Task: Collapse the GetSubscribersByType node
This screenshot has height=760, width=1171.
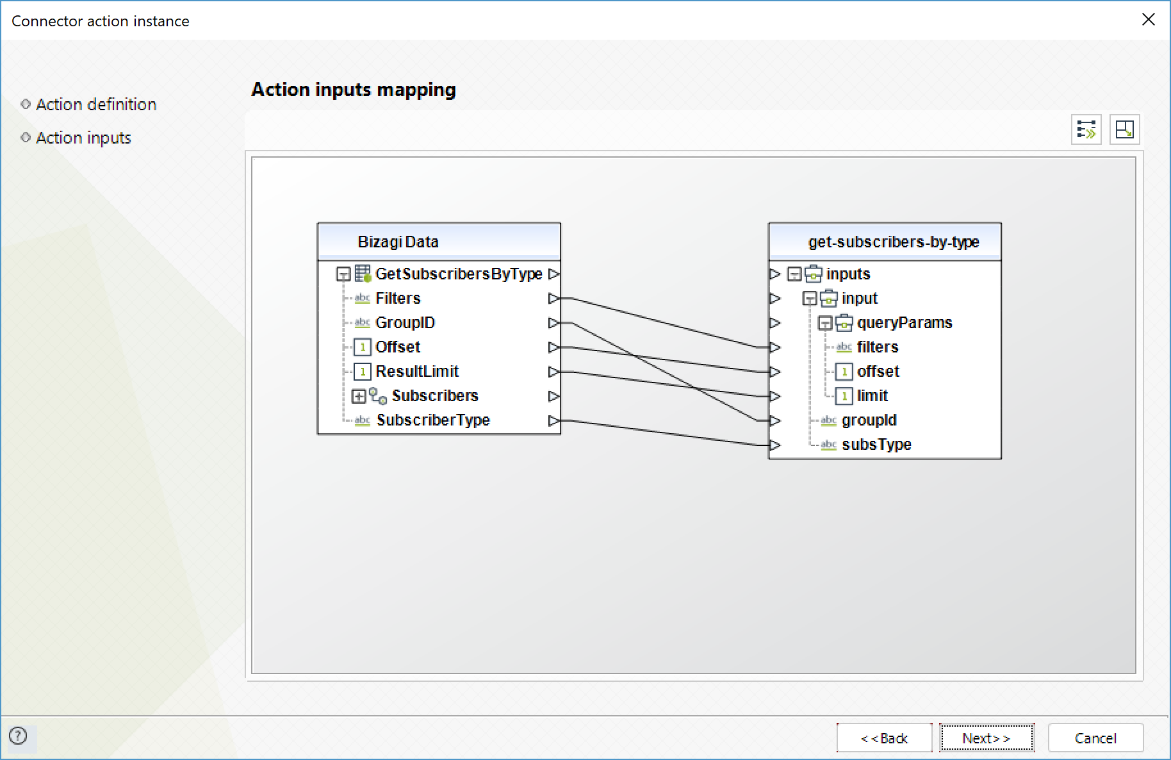Action: (343, 274)
